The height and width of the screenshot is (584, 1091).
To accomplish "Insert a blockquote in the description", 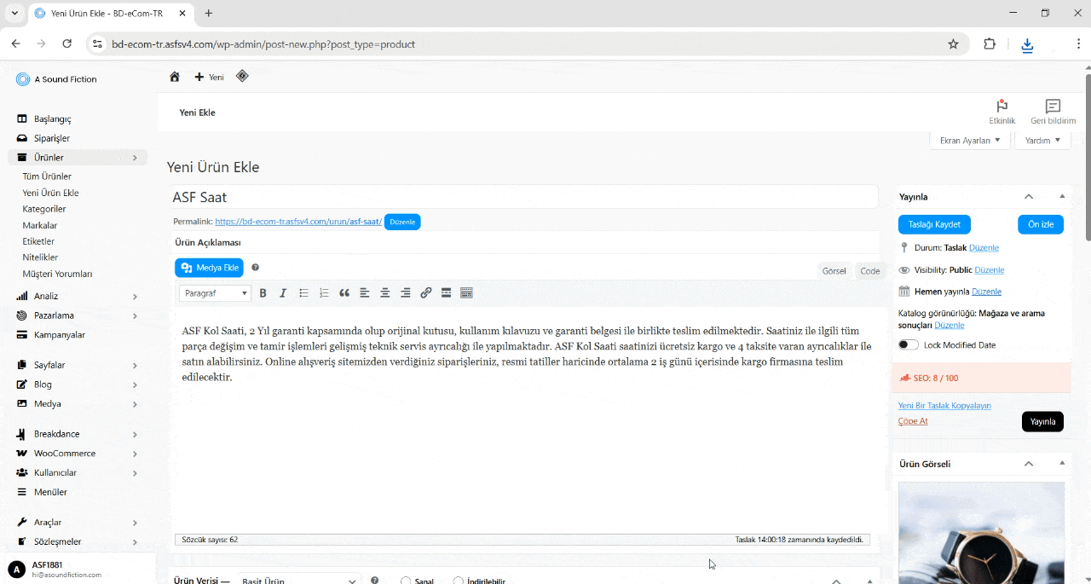I will [x=344, y=293].
